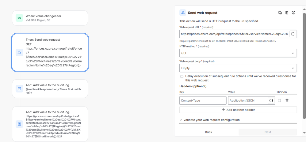Click Add another header button
Screen dimensions: 306x142
click(238, 110)
